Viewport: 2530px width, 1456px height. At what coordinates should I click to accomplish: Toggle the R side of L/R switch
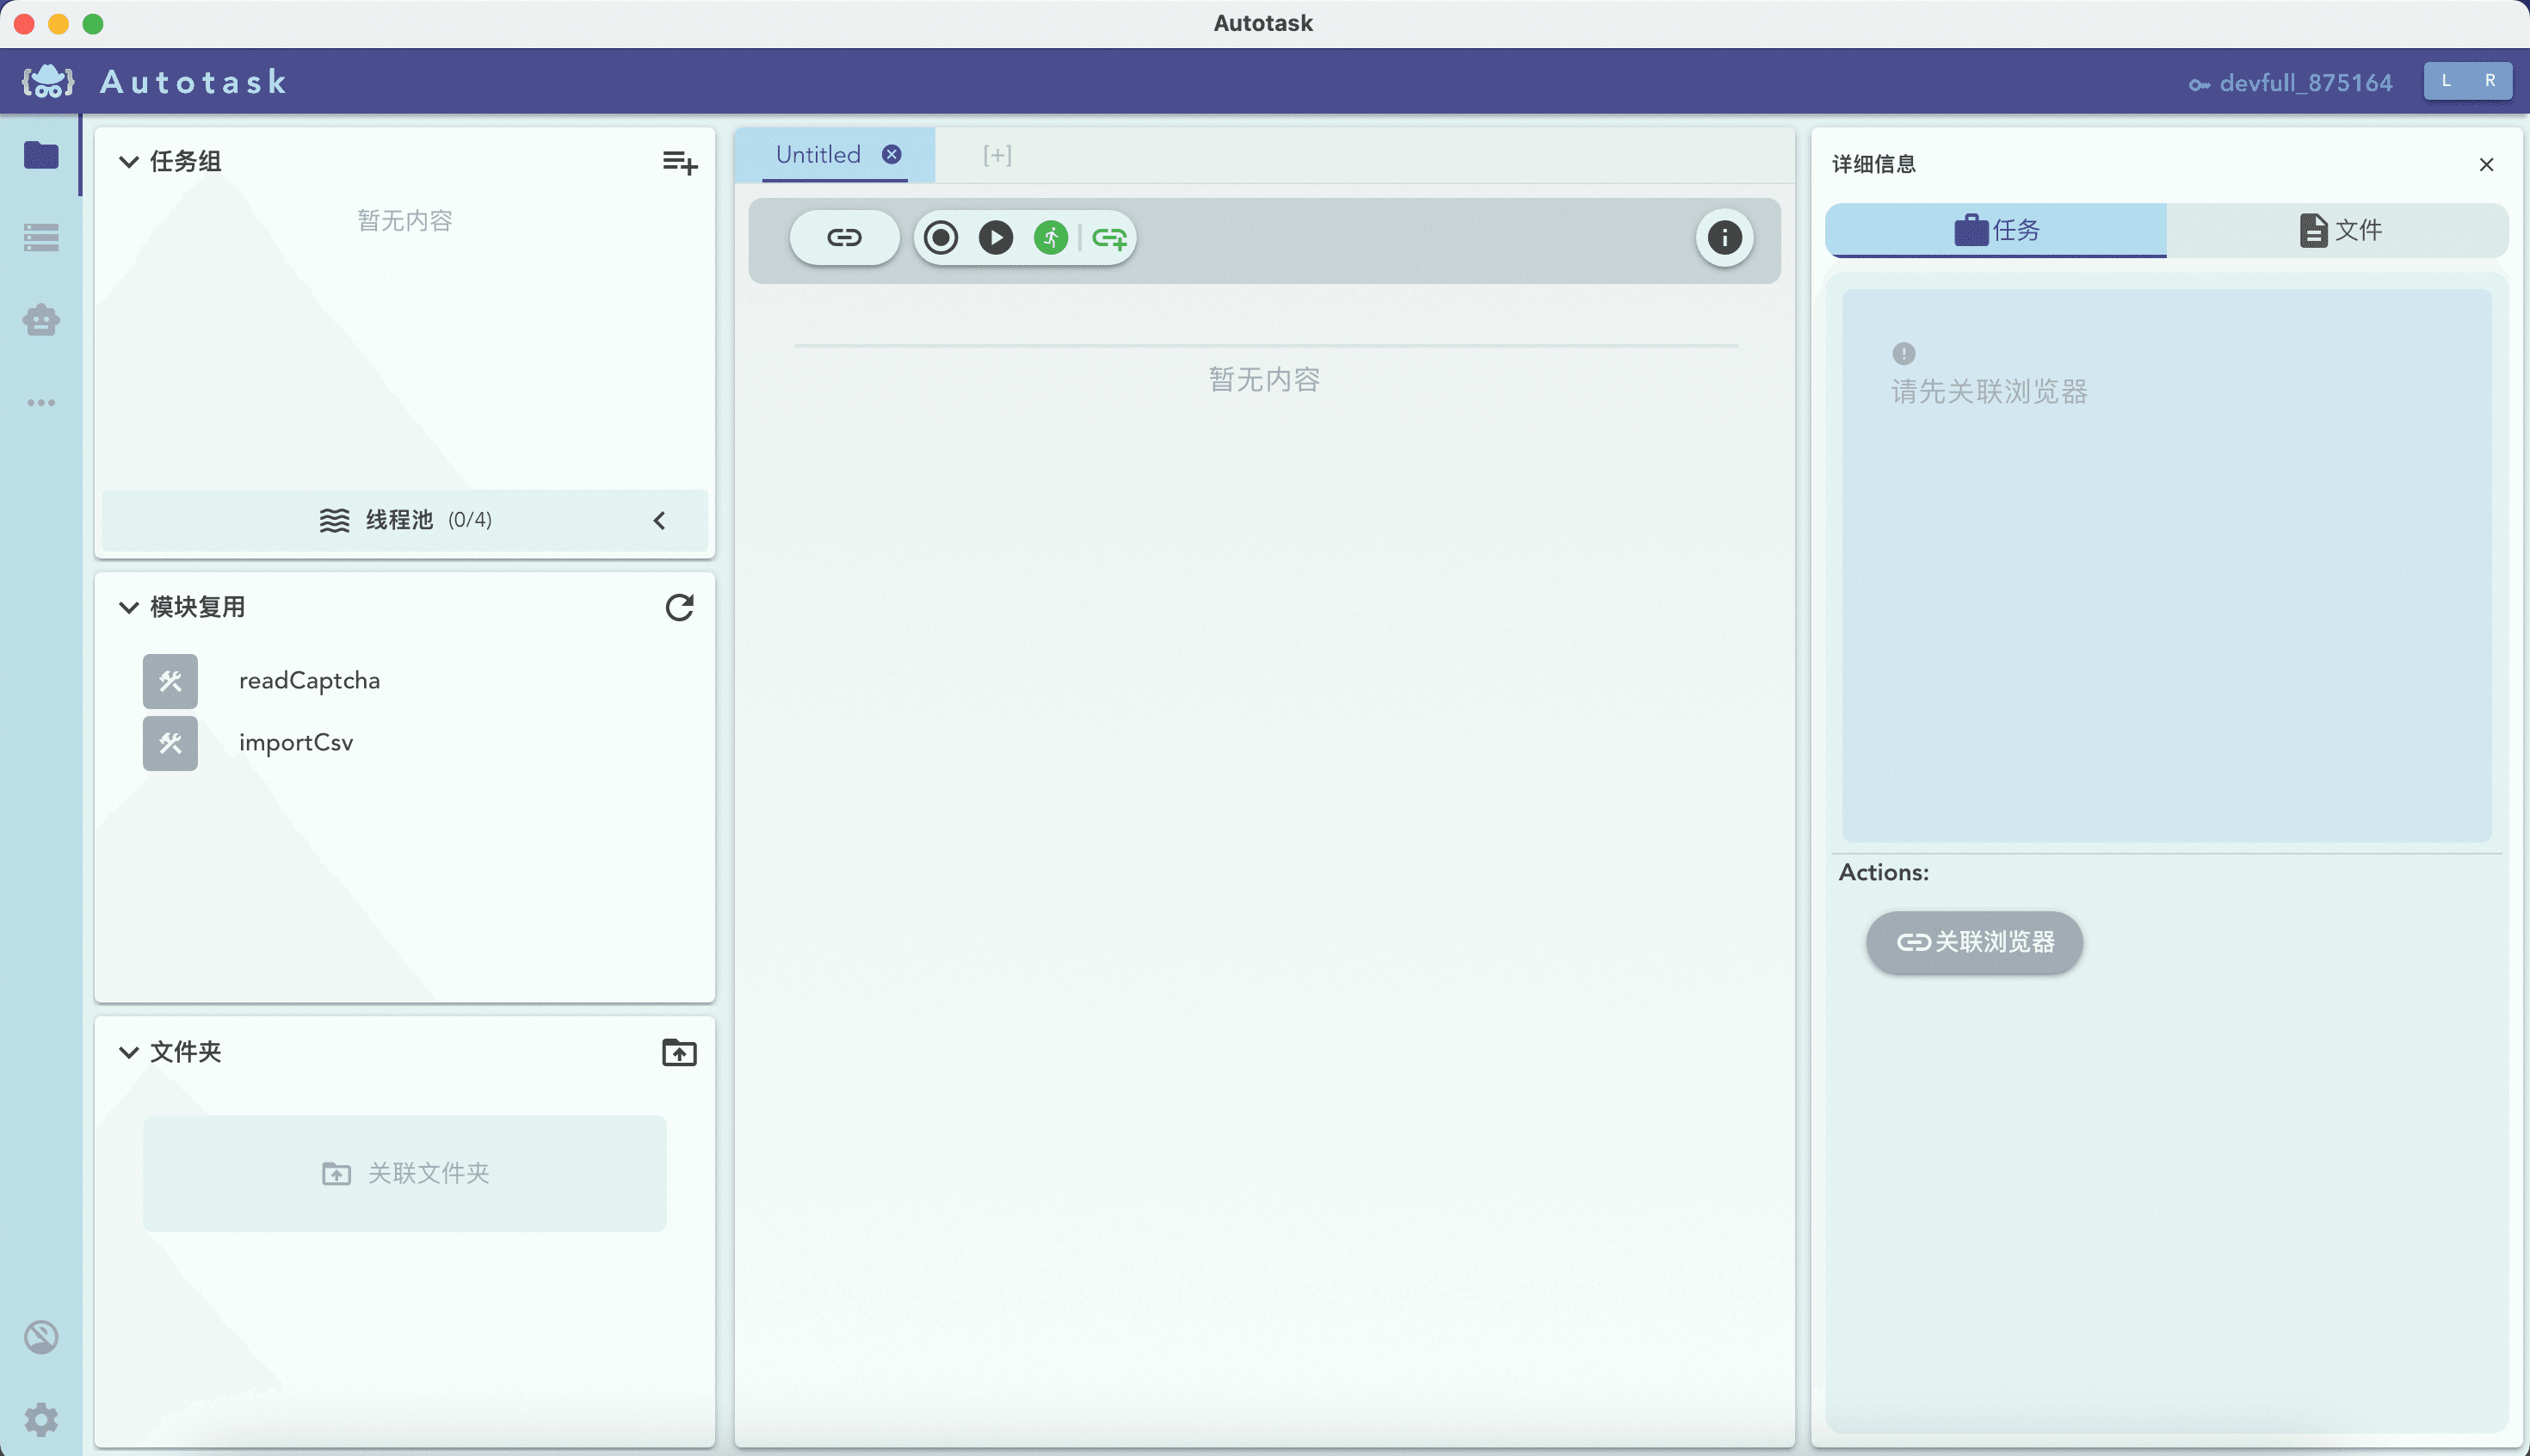[x=2490, y=81]
